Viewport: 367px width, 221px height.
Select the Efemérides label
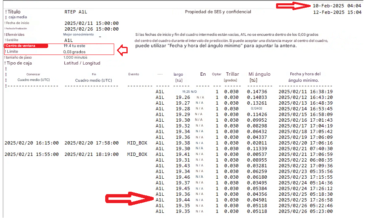(x=15, y=35)
